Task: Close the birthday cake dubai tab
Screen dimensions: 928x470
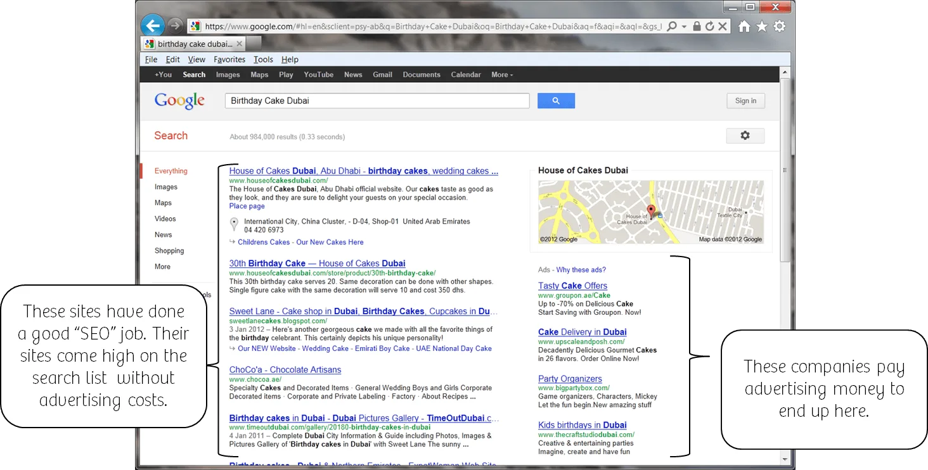Action: pos(239,44)
